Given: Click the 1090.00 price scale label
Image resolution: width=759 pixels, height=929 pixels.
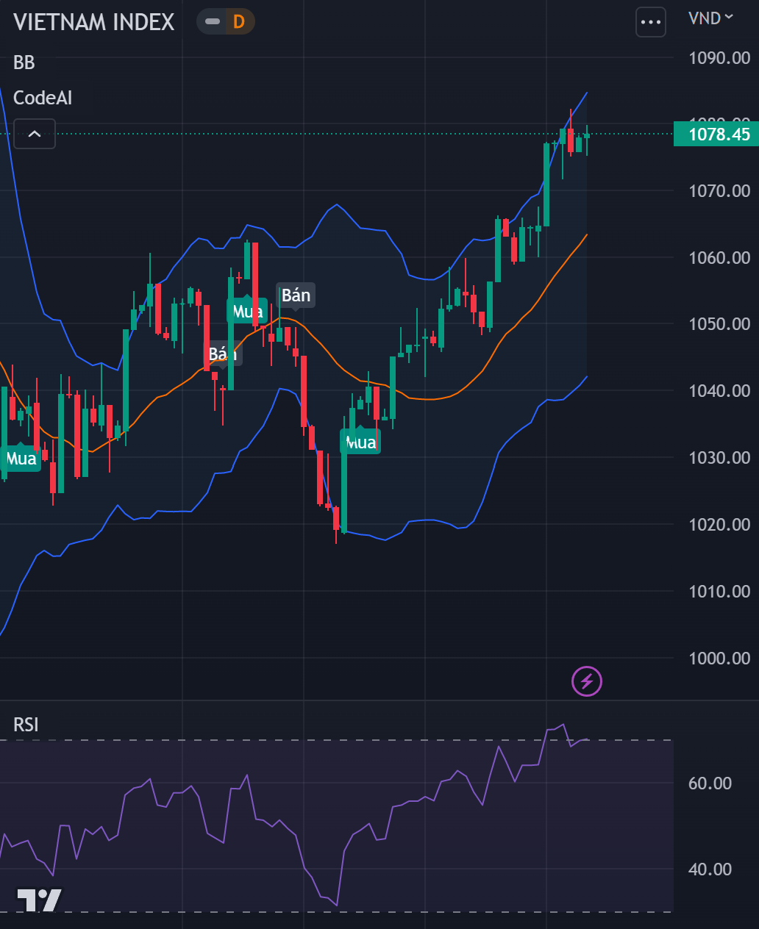Looking at the screenshot, I should click(719, 58).
